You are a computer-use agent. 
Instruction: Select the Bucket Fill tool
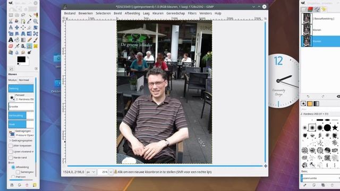pyautogui.click(x=17, y=40)
